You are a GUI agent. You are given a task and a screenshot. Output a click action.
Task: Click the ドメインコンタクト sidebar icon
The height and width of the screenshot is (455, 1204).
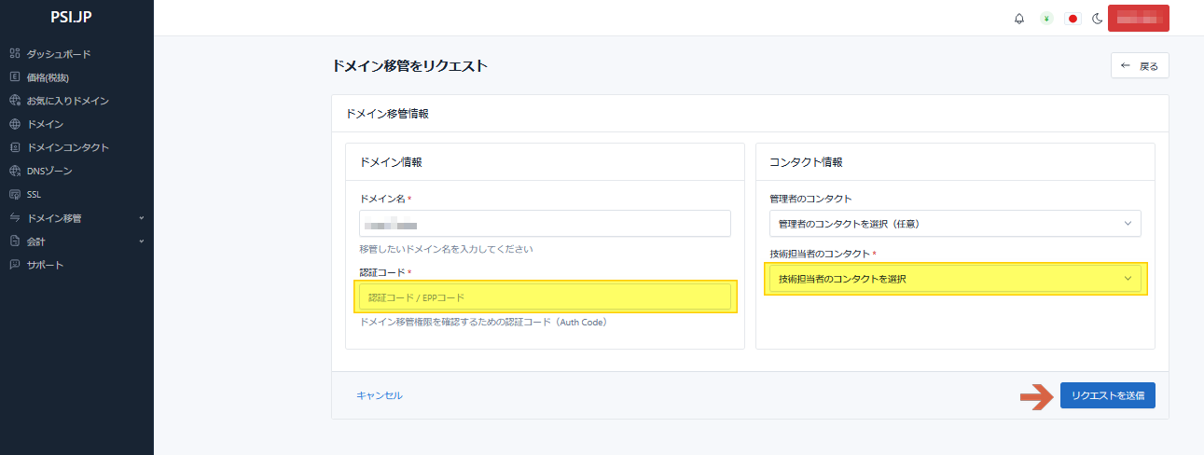pos(15,147)
